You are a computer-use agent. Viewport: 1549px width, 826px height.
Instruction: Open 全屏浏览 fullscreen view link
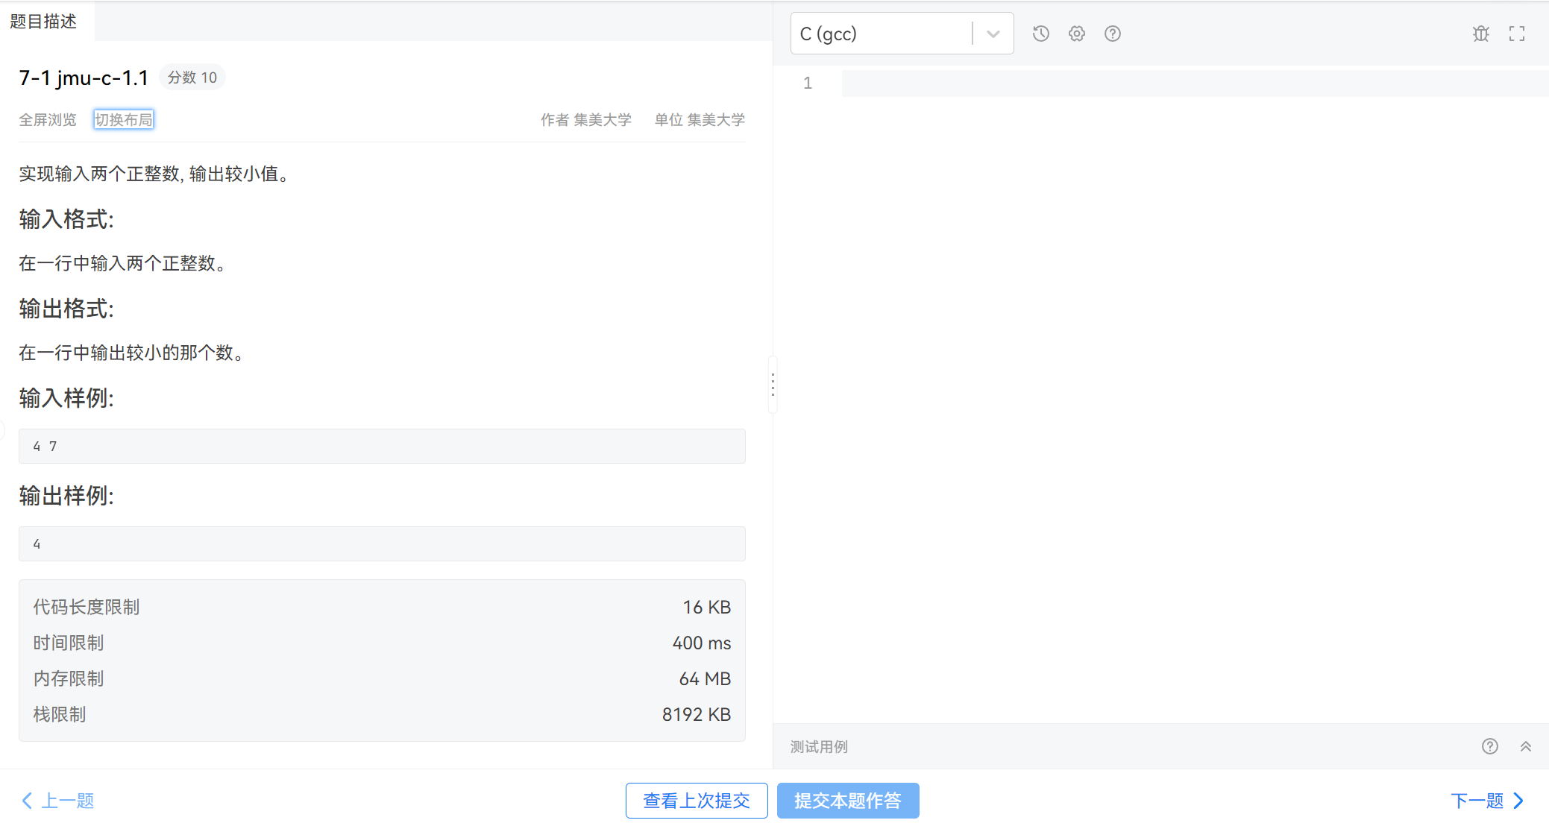coord(48,119)
